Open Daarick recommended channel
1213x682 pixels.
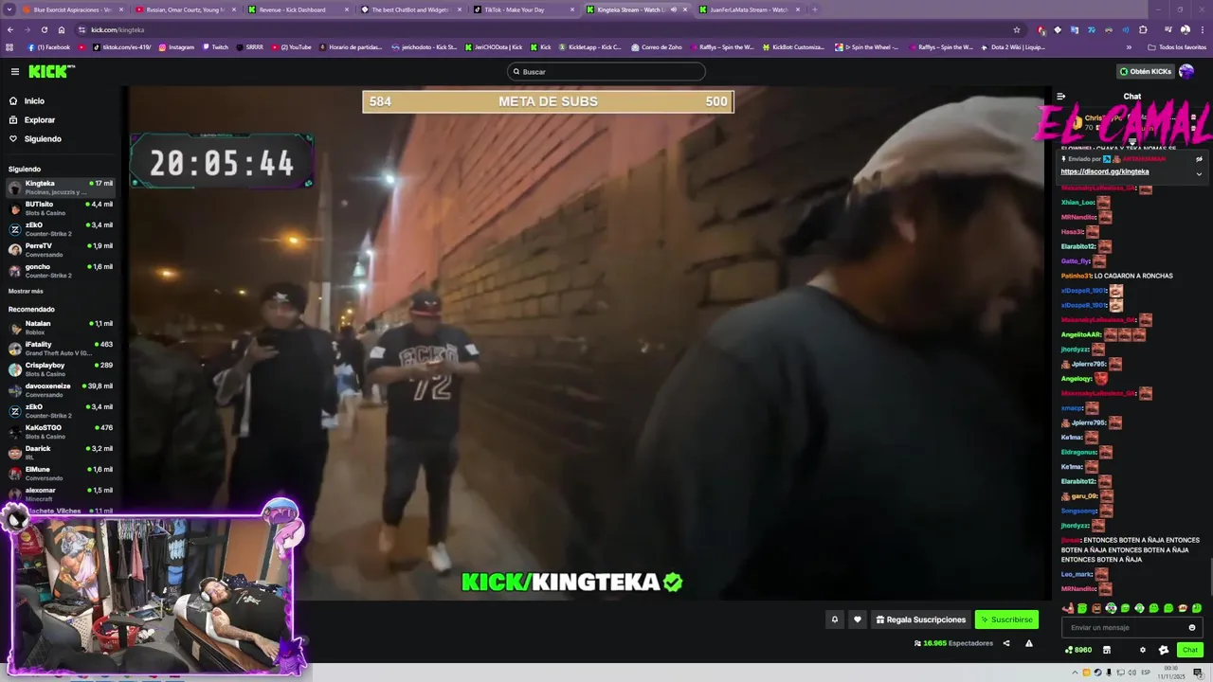point(61,452)
